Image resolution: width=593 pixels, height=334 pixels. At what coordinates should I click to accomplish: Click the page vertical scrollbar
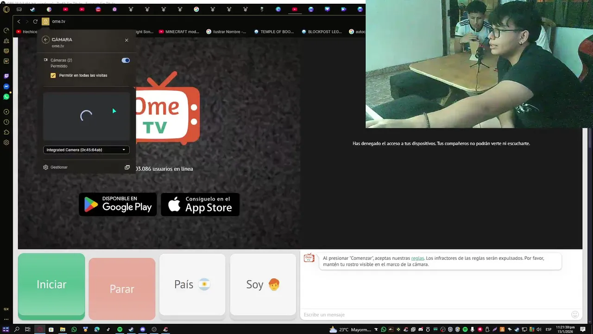coord(590,138)
